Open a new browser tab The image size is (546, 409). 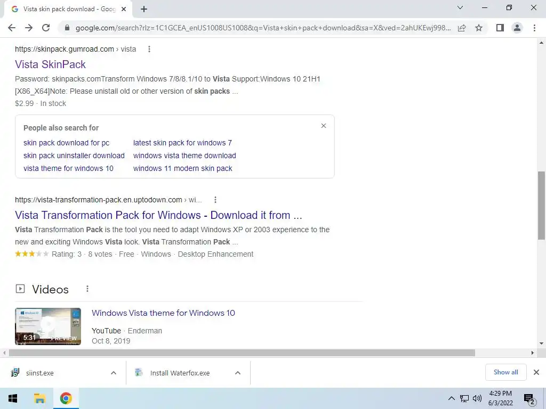(x=144, y=9)
